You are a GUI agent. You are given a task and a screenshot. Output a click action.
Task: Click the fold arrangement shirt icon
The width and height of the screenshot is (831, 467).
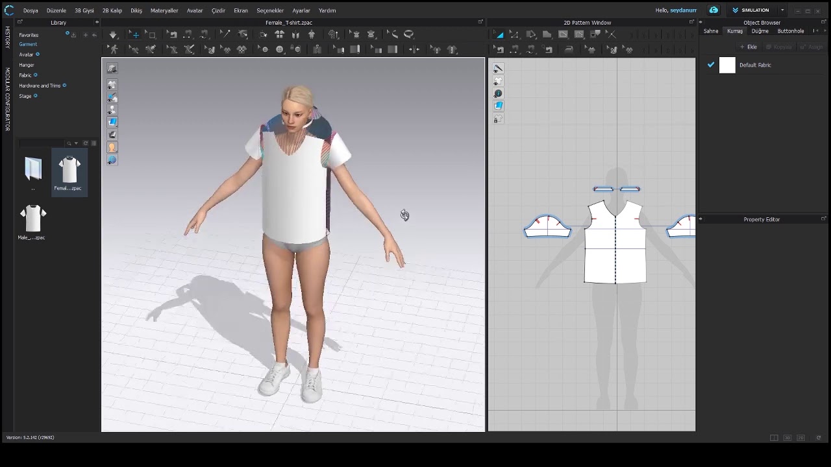pos(279,34)
